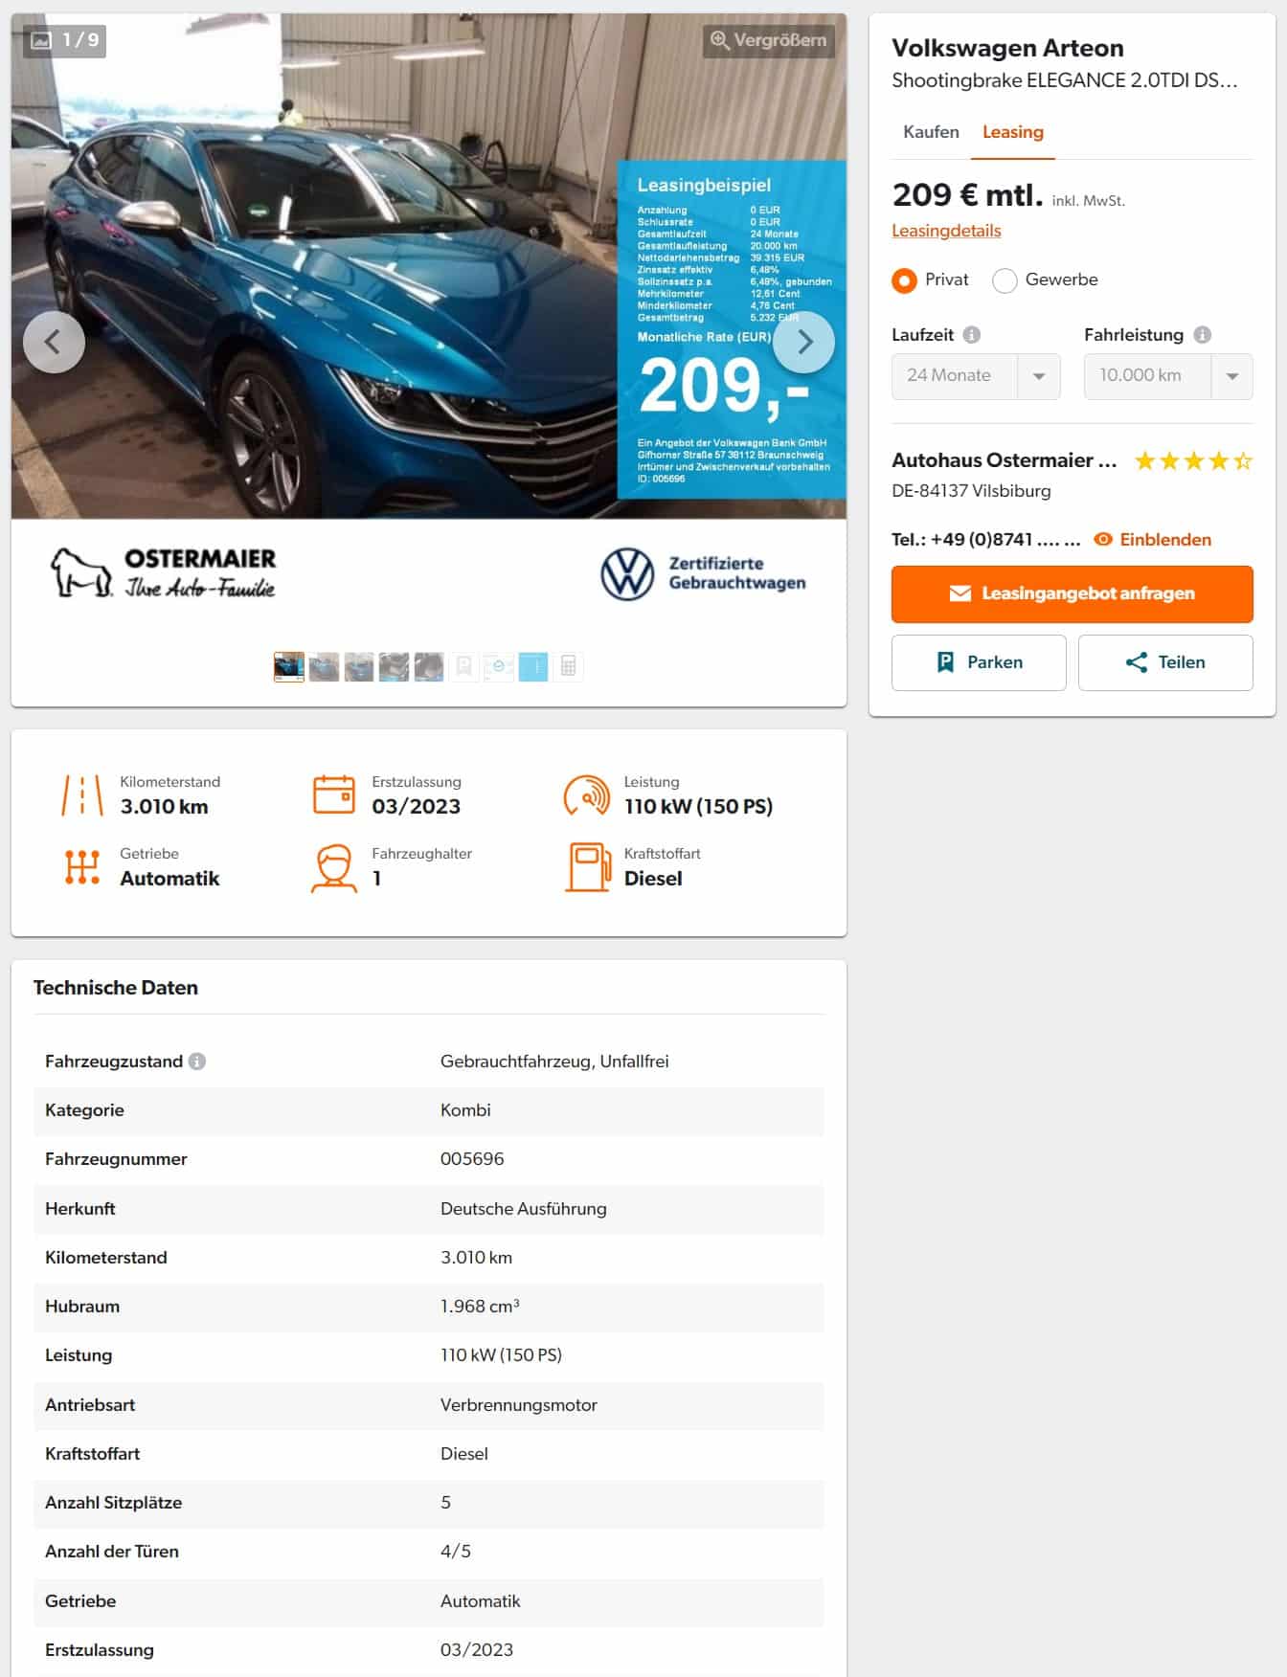Screen dimensions: 1287x1677
Task: Open the Leasingdetails link
Action: click(x=946, y=231)
